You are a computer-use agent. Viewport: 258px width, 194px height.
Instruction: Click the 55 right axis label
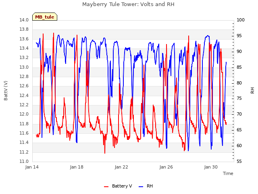pos(239,162)
